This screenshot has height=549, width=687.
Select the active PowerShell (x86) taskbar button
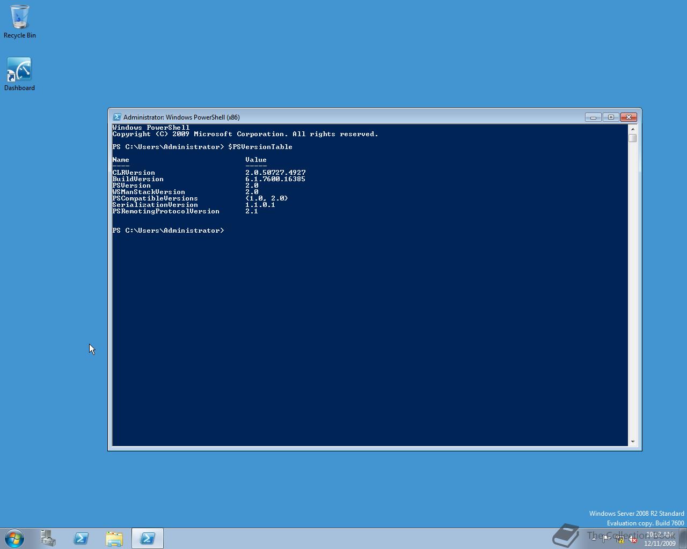[148, 538]
